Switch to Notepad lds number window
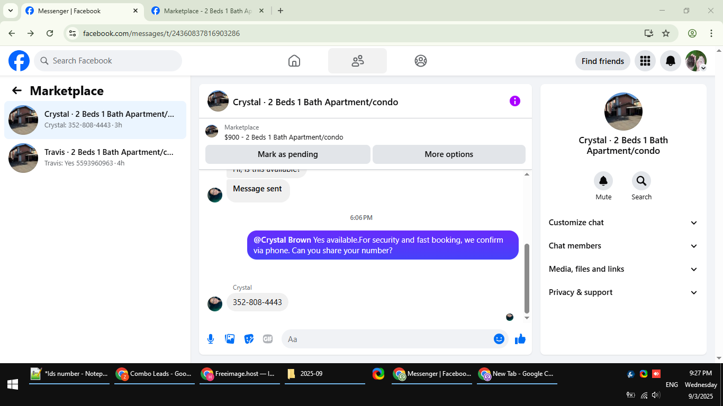 pyautogui.click(x=69, y=374)
